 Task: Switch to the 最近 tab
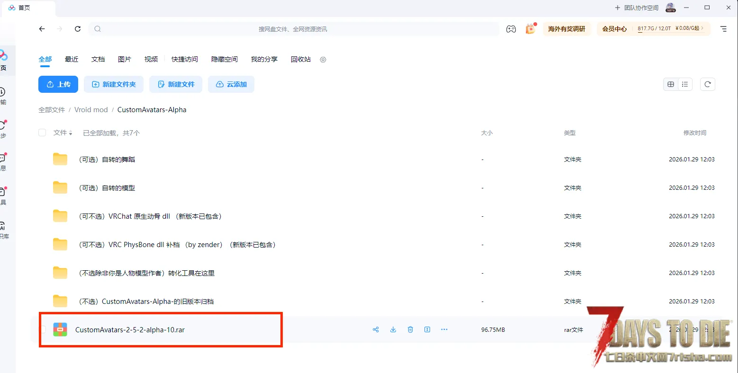pos(72,59)
